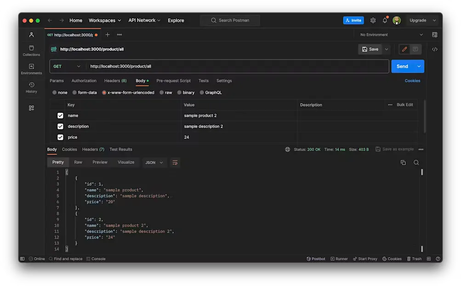Open the column options ellipsis near Bulk Edit
461x287 pixels.
(390, 105)
